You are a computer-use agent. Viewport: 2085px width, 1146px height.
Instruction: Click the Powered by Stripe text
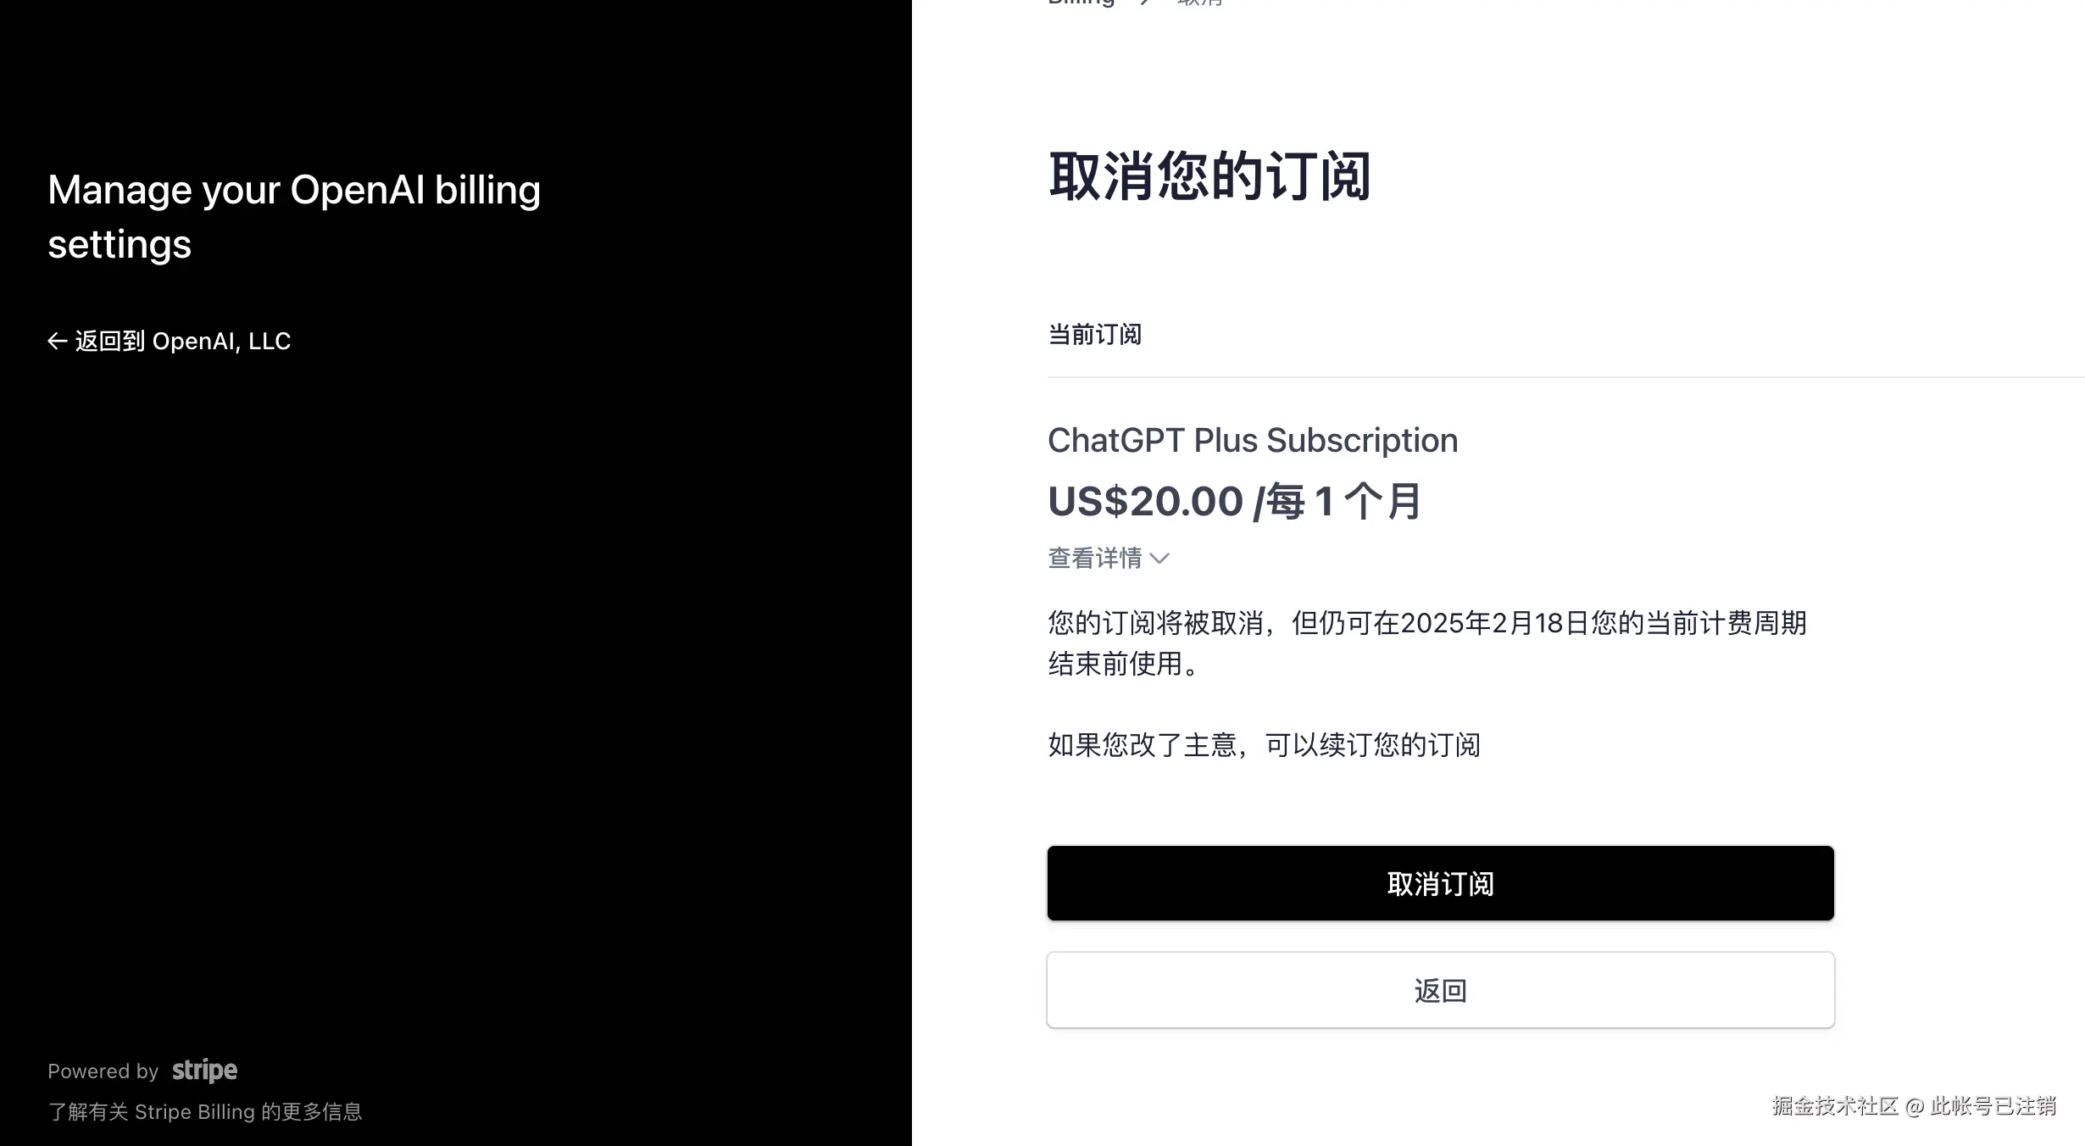[104, 1071]
